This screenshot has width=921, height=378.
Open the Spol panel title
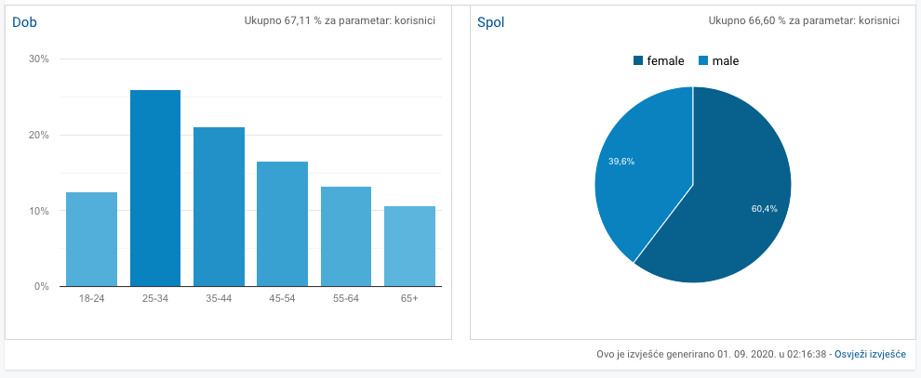point(491,21)
